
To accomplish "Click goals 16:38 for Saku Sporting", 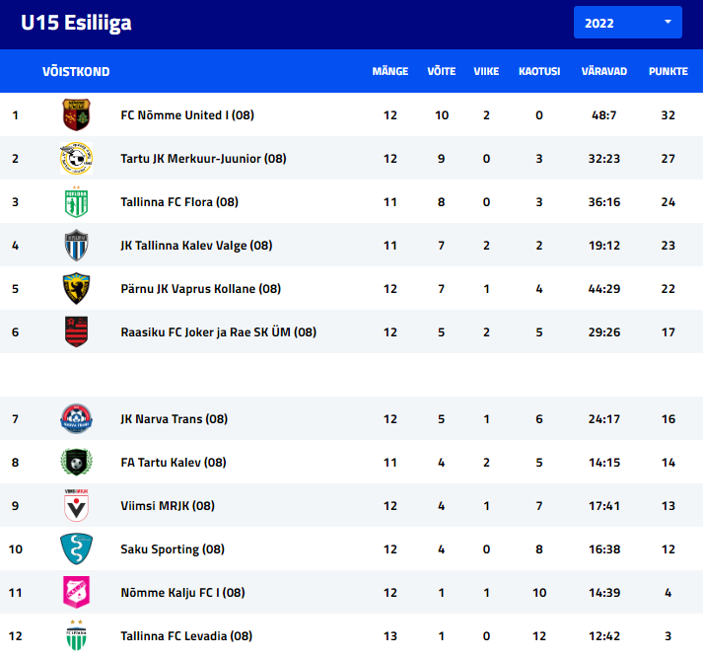I will point(604,549).
